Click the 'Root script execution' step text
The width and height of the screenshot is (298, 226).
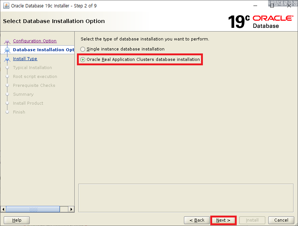(35, 76)
